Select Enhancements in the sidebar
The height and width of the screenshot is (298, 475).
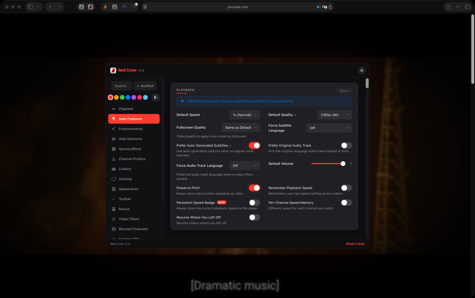tap(134, 129)
